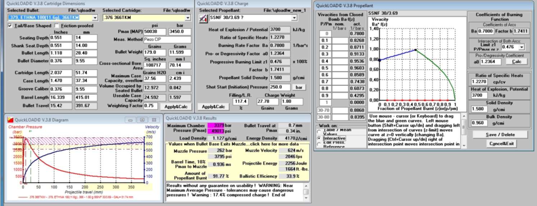Viewport: 537px width, 206px height.
Task: Close the QuickLOAD Diagram window
Action: click(154, 120)
